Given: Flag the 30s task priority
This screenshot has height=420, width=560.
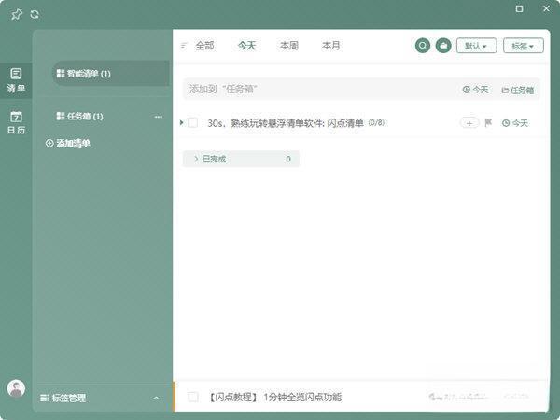Looking at the screenshot, I should (488, 123).
